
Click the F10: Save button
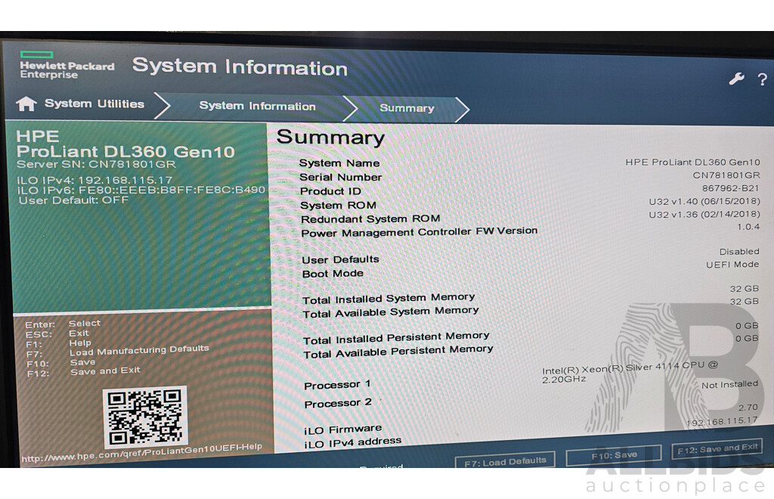pyautogui.click(x=614, y=455)
